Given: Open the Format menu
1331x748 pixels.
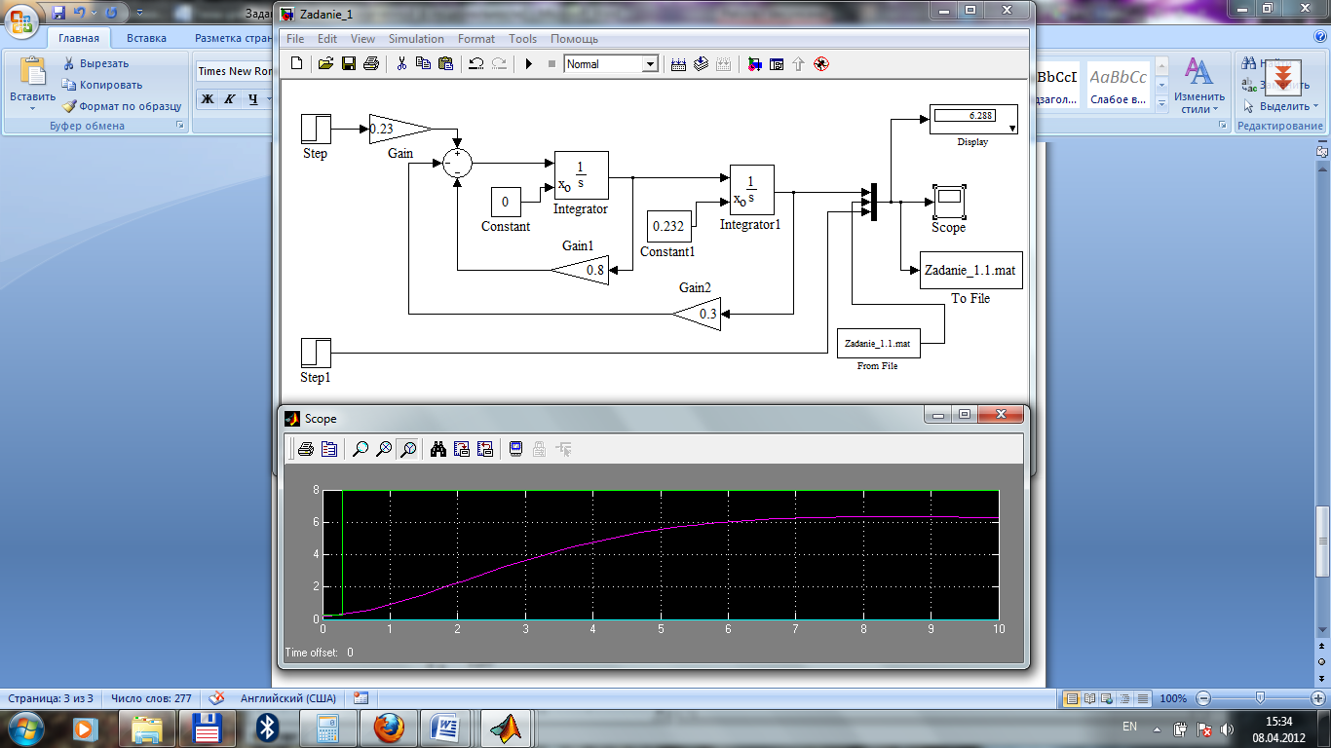Looking at the screenshot, I should pyautogui.click(x=476, y=39).
